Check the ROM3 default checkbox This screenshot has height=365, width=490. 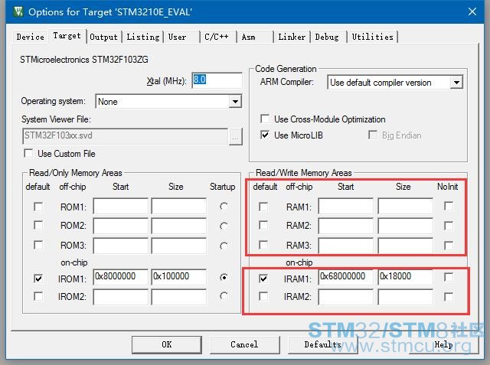click(x=38, y=245)
